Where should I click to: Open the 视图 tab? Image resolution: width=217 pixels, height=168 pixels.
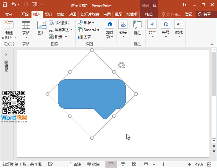point(119,14)
